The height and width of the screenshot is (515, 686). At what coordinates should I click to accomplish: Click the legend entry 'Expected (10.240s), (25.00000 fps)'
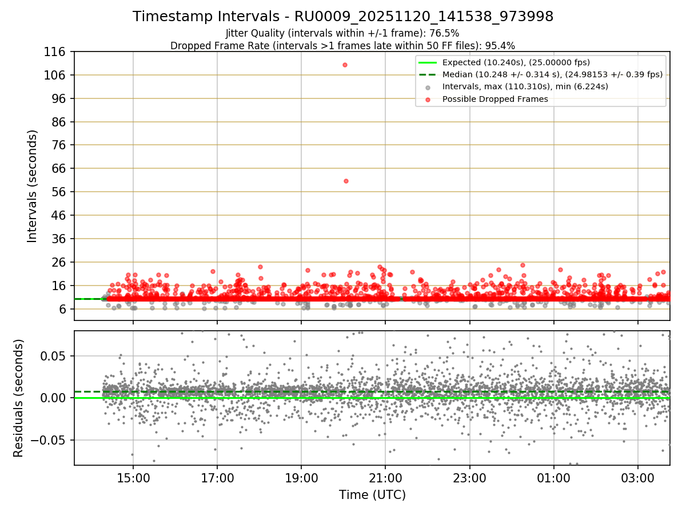(516, 62)
